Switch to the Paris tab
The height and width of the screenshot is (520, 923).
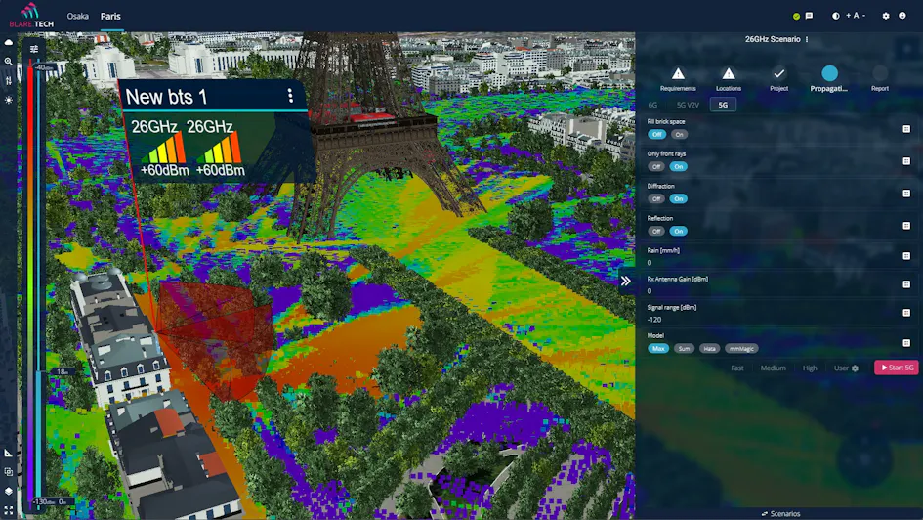point(110,16)
